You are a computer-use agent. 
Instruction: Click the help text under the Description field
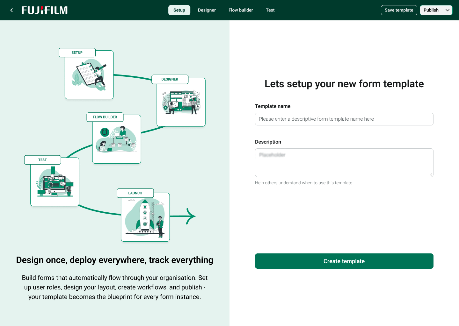(303, 183)
